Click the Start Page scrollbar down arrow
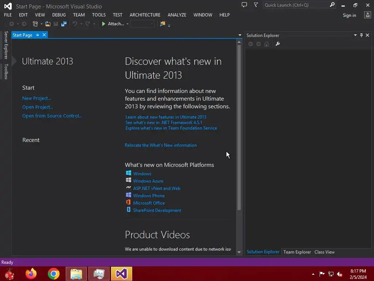 pos(239,252)
